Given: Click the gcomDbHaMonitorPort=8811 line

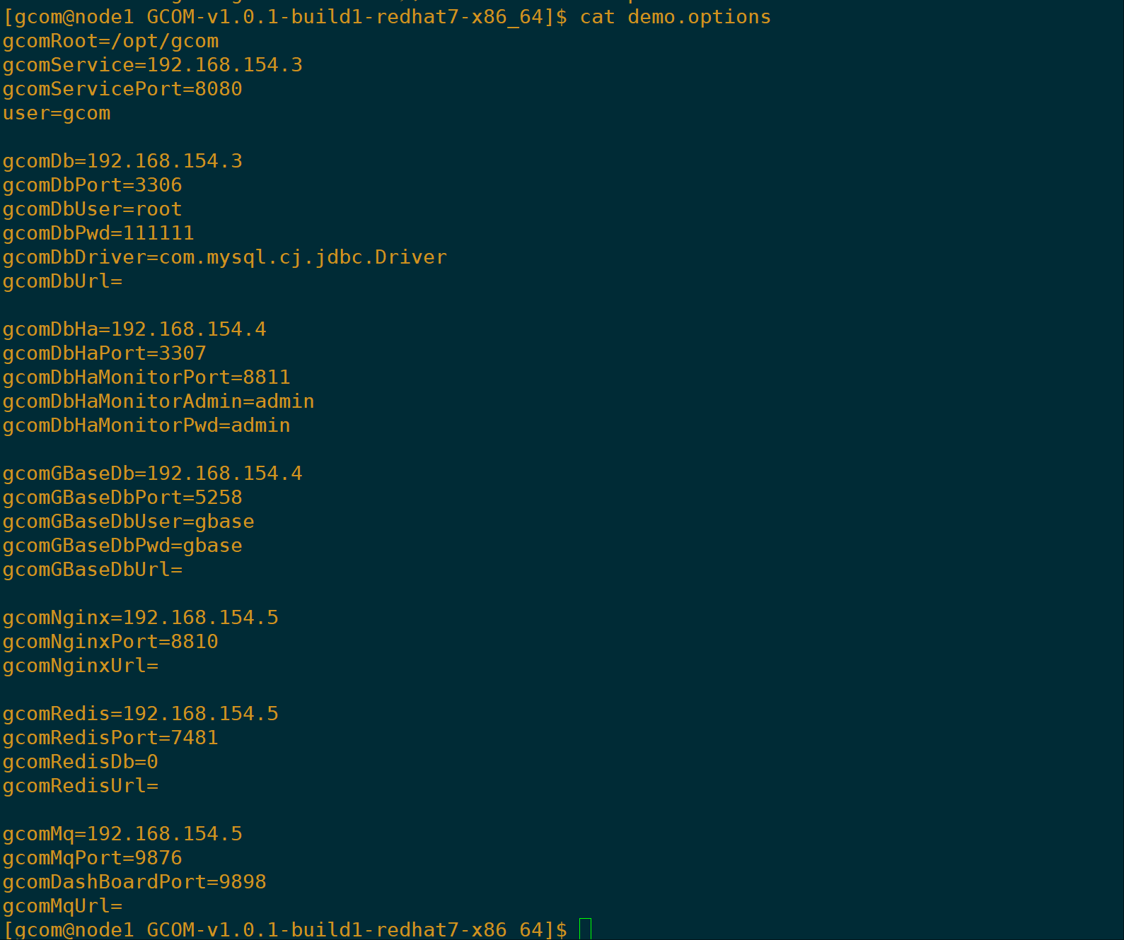Looking at the screenshot, I should click(146, 377).
